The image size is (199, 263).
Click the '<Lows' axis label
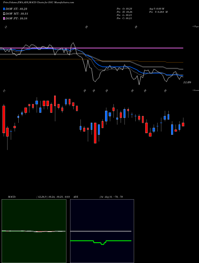point(195,90)
